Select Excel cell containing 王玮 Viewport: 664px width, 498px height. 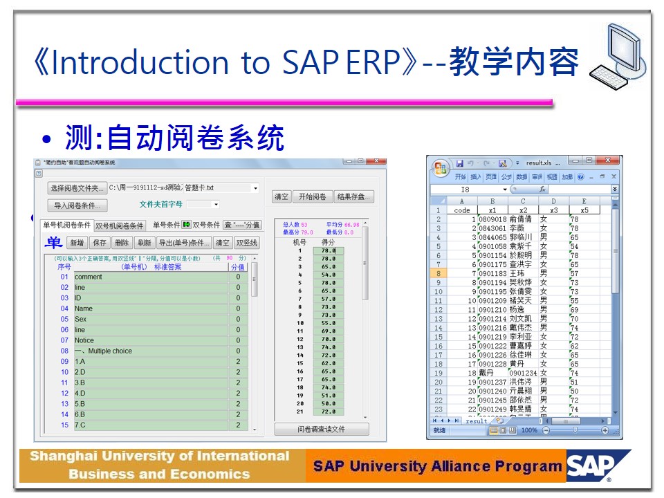(523, 274)
